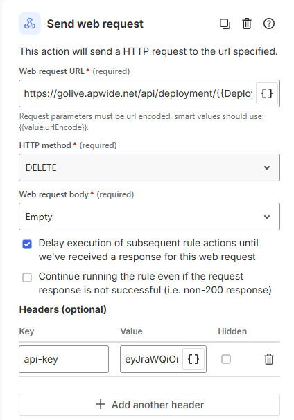This screenshot has width=294, height=420.
Task: Uncheck Delay execution of subsequent rule actions
Action: click(27, 244)
